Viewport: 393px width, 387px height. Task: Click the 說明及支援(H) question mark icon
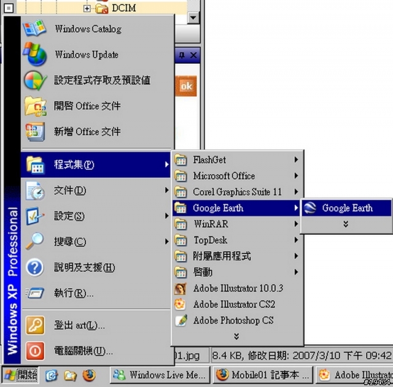(35, 267)
